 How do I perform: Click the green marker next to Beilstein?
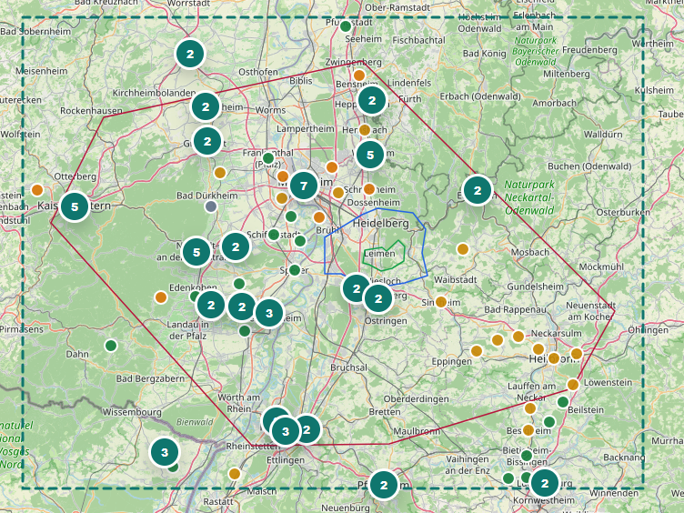(563, 402)
